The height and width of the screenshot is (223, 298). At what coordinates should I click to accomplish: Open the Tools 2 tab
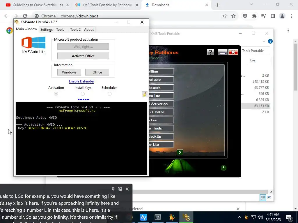click(x=75, y=30)
